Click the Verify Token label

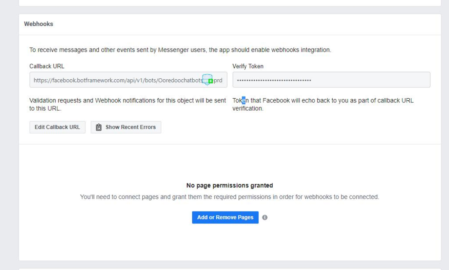247,66
